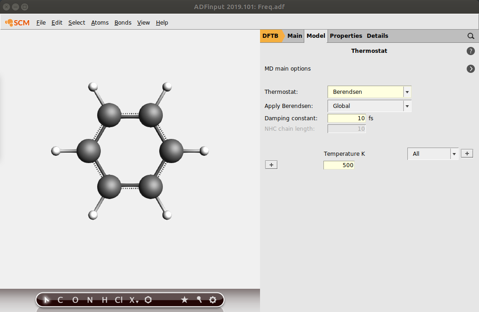Open the Bonds menu
Screen dimensions: 479x312
pyautogui.click(x=123, y=23)
